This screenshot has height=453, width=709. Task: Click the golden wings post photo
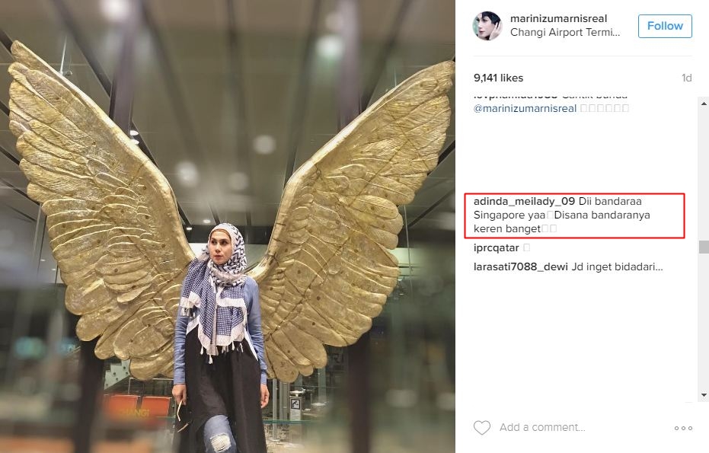pyautogui.click(x=228, y=227)
